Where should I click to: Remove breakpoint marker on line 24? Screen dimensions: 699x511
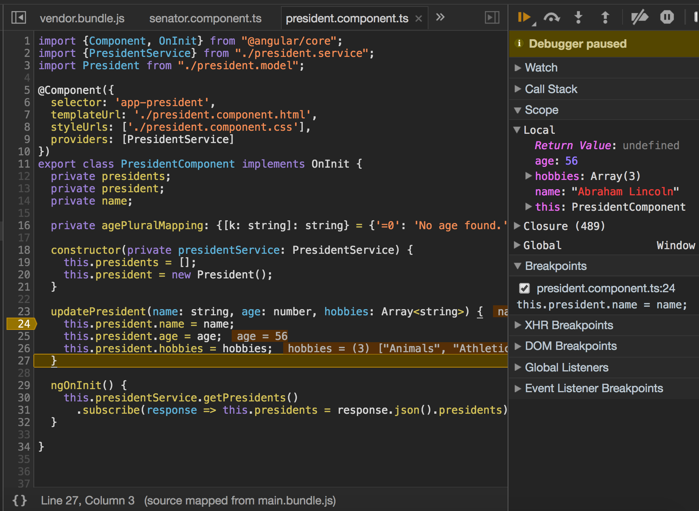(22, 324)
